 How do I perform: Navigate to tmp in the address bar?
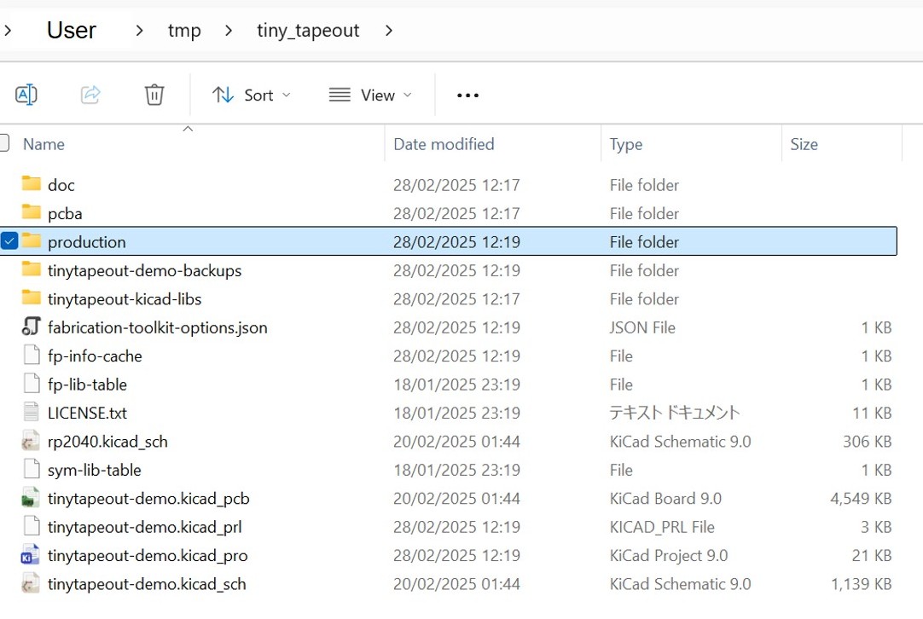[x=184, y=31]
